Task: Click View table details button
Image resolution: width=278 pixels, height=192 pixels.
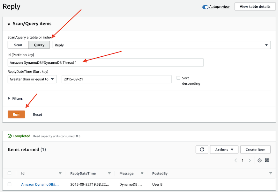Action: [x=255, y=7]
